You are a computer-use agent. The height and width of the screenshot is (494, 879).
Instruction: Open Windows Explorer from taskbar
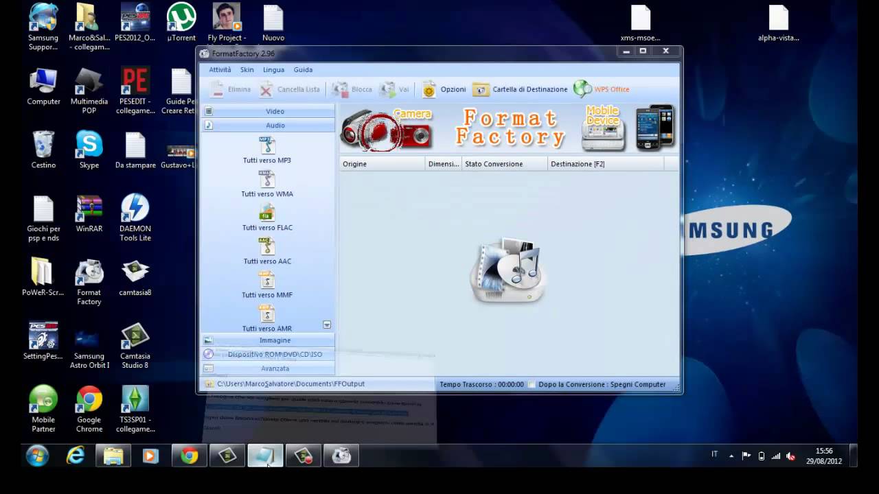[113, 456]
